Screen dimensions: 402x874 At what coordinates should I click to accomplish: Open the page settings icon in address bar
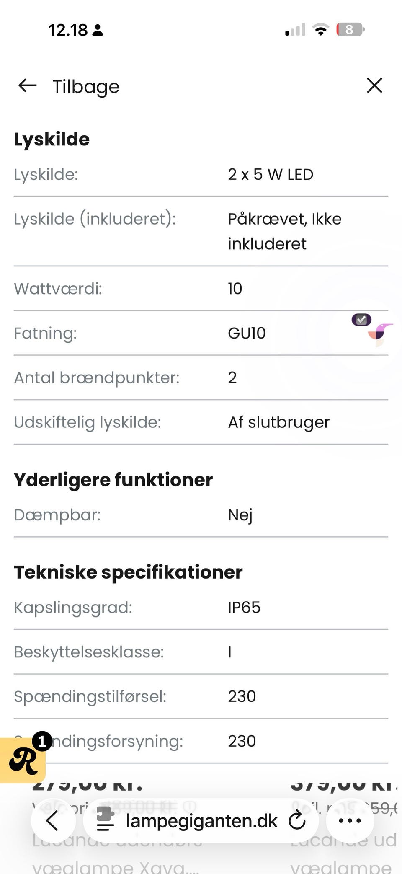(106, 820)
